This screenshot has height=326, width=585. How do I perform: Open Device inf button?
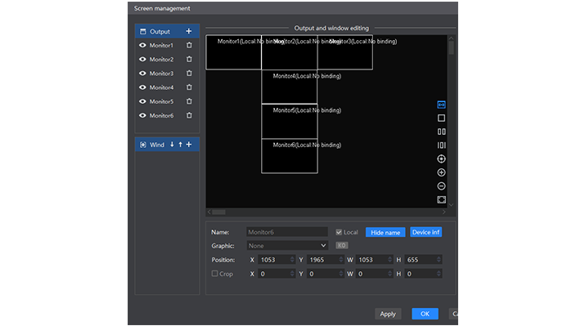click(425, 232)
